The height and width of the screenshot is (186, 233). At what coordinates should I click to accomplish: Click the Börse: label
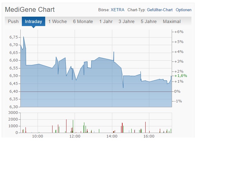pyautogui.click(x=104, y=10)
